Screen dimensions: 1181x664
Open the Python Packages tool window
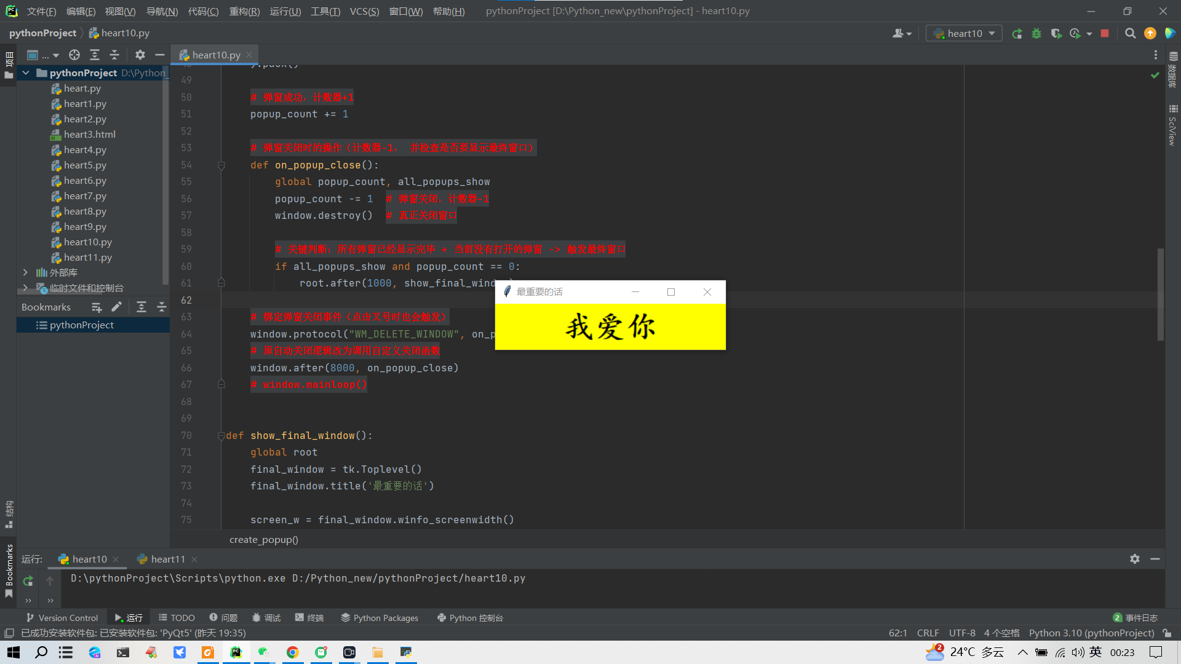tap(380, 618)
